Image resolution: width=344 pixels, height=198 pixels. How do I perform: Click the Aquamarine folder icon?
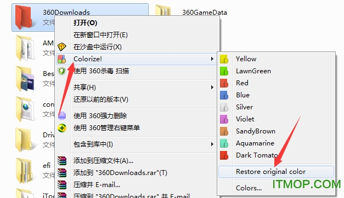pos(224,143)
